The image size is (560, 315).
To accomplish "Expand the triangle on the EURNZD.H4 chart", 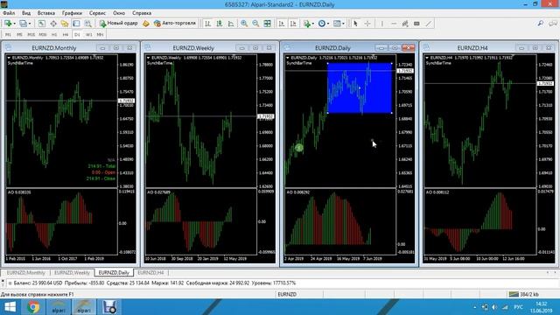I will coord(427,58).
